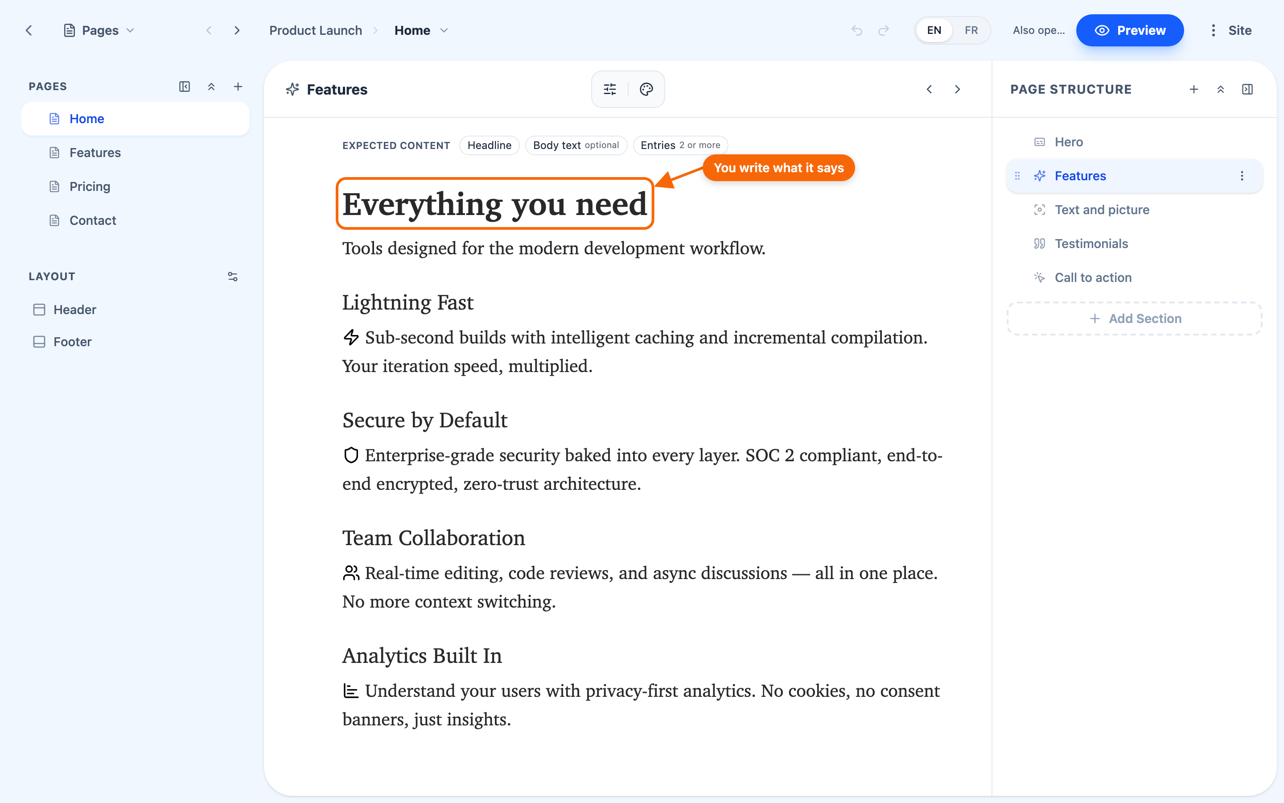Click the Entries 2 or more chip
Image resolution: width=1284 pixels, height=803 pixels.
coord(680,145)
